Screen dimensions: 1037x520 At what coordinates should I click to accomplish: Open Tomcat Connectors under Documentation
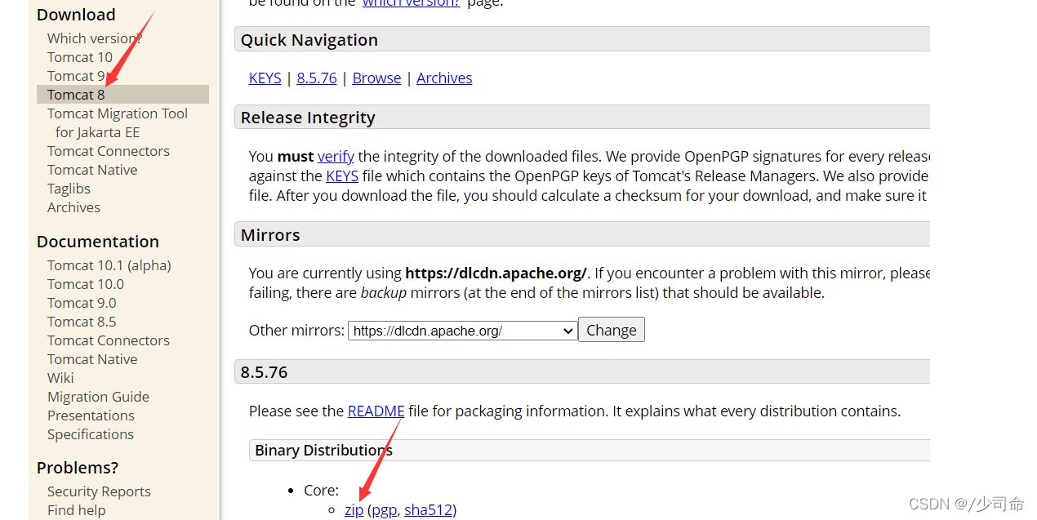[109, 340]
